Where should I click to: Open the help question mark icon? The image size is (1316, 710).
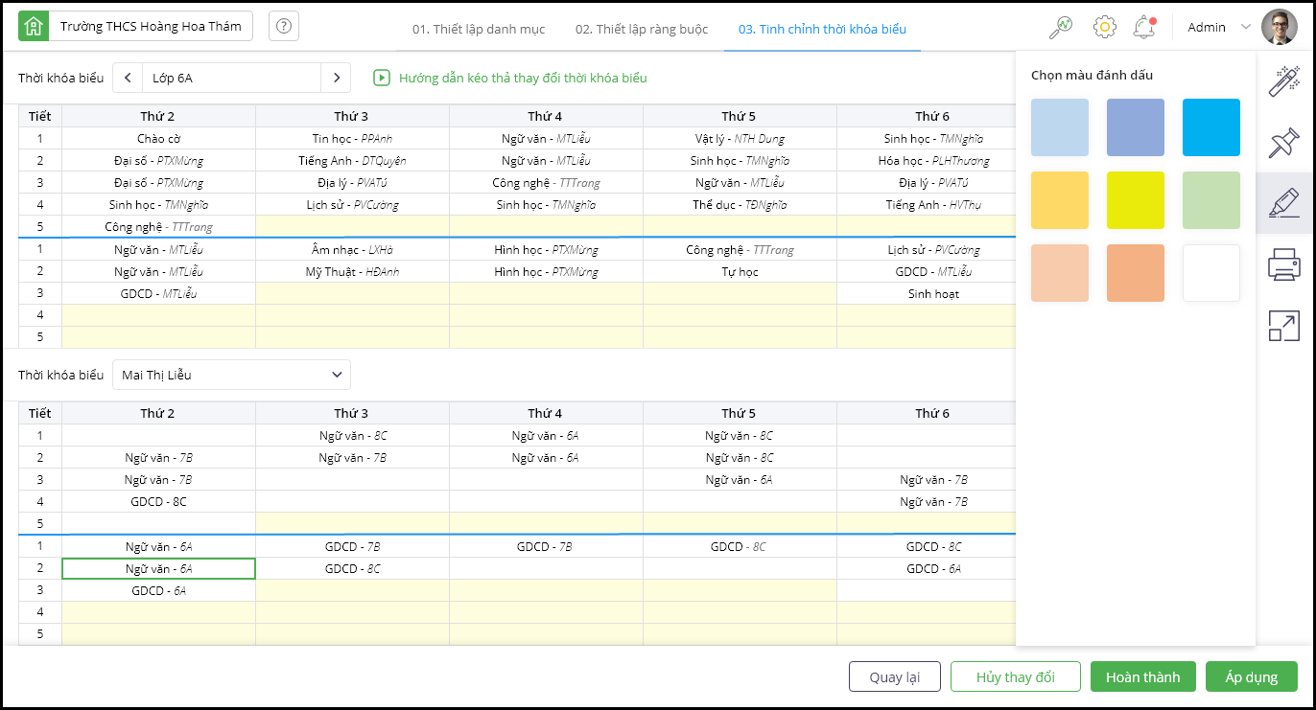tap(284, 27)
